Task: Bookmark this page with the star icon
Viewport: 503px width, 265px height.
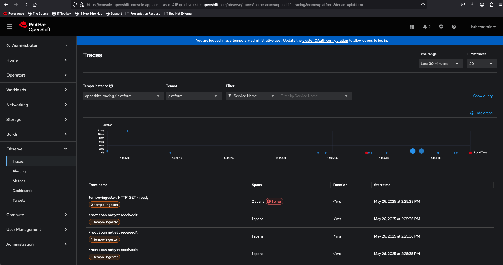Action: pyautogui.click(x=423, y=5)
